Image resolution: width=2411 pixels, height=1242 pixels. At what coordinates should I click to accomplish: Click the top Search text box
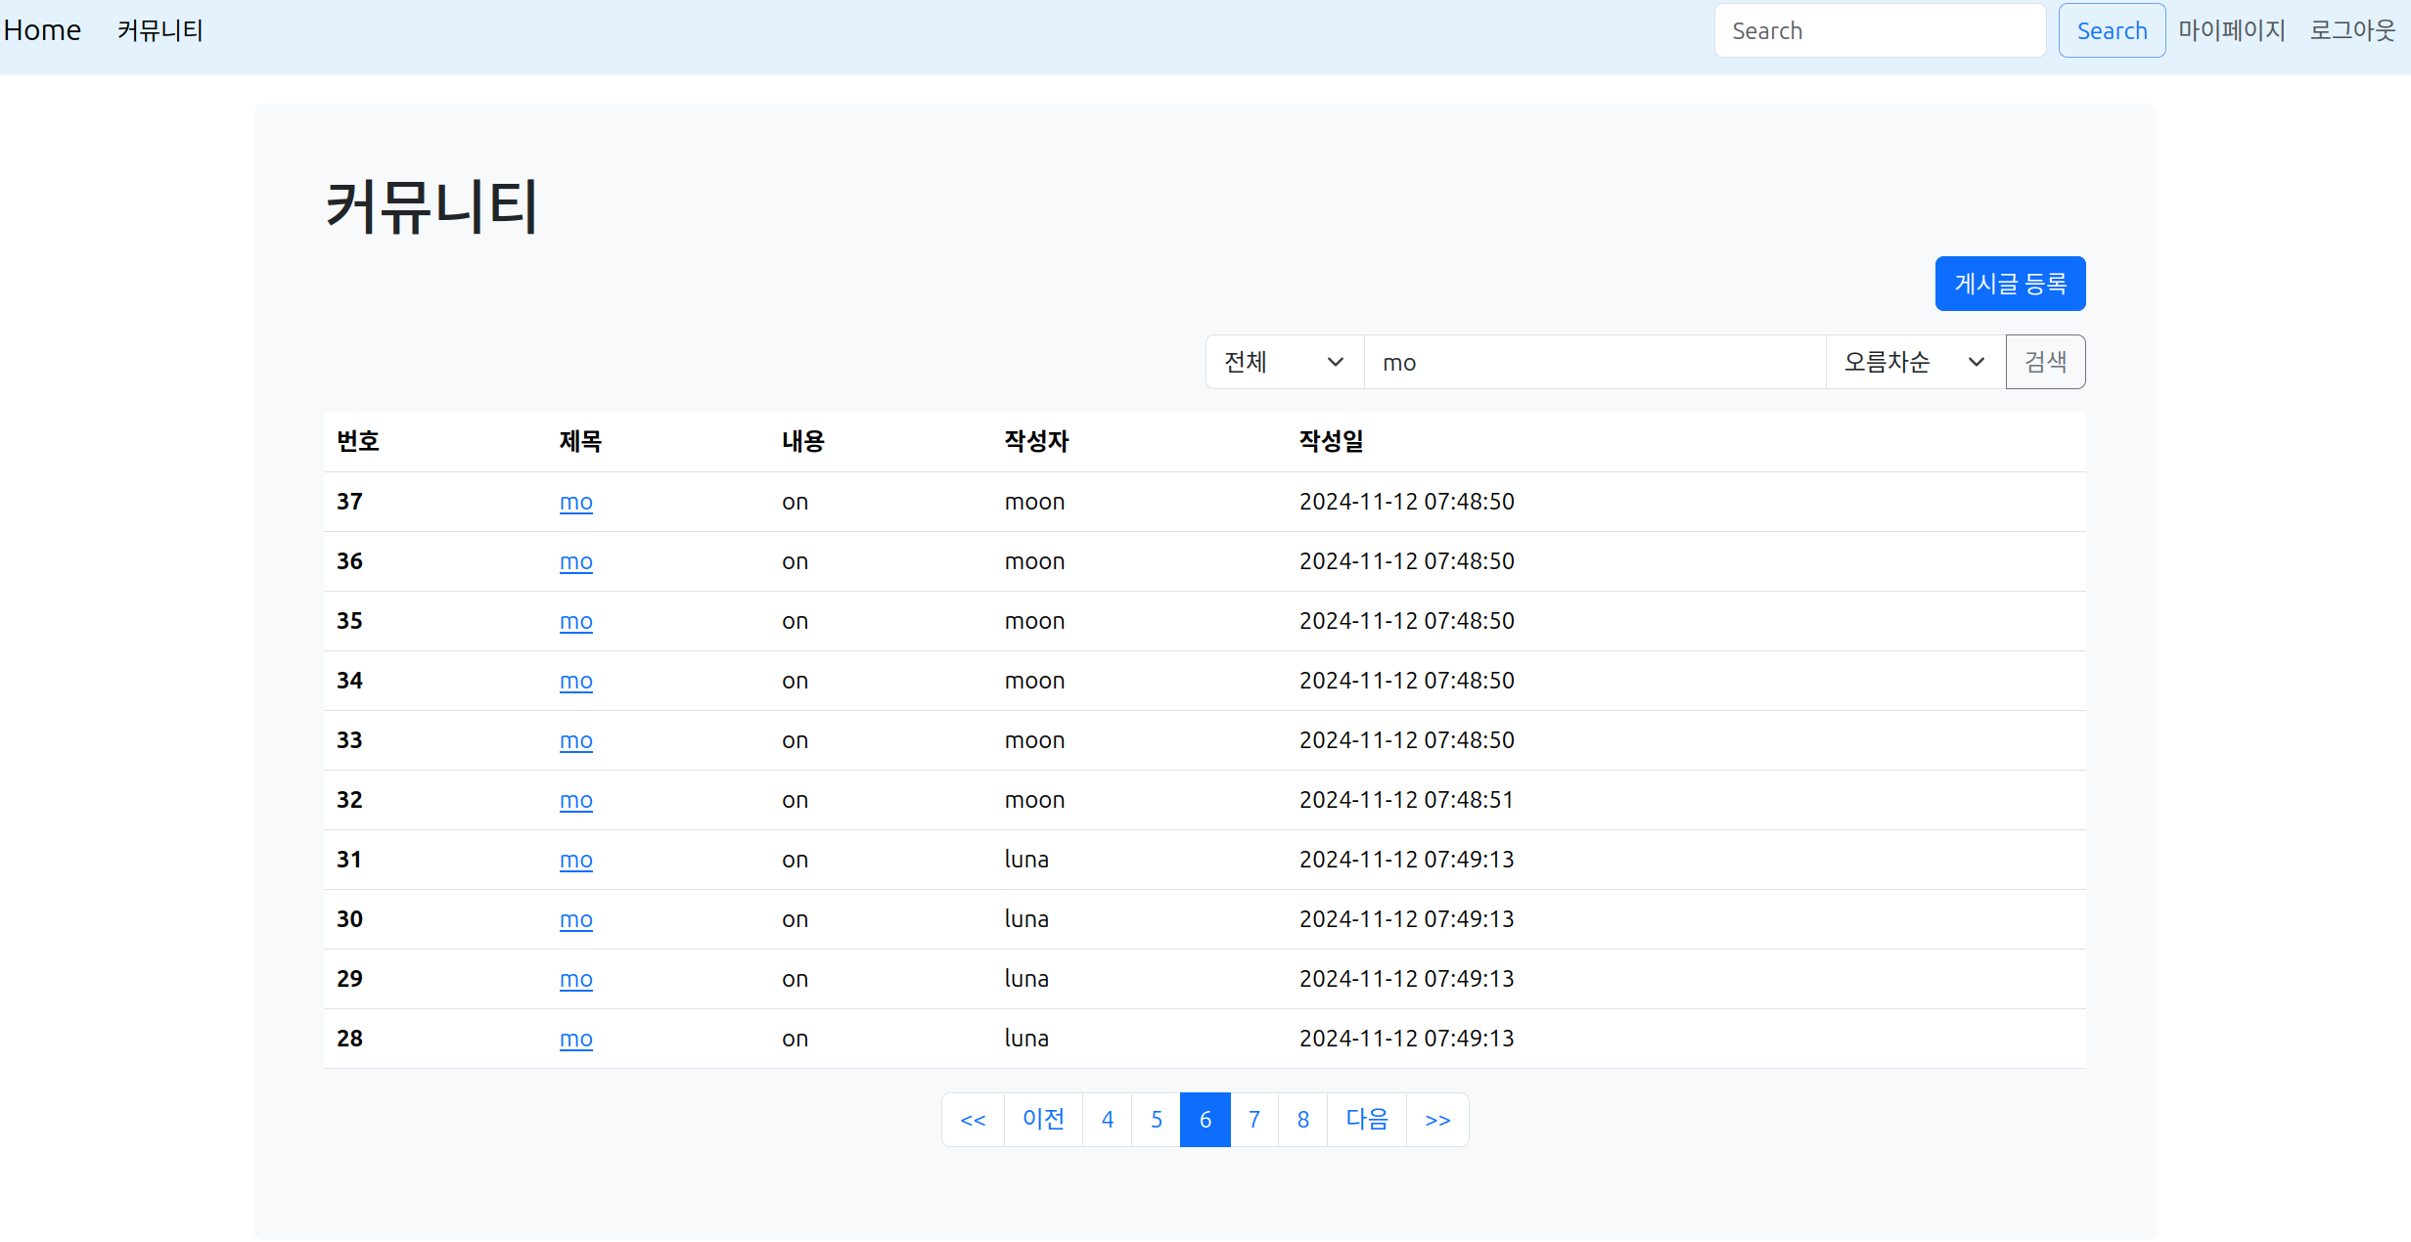click(x=1879, y=30)
